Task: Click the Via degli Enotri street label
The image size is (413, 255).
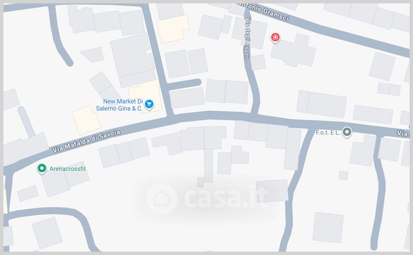Action: 247,38
